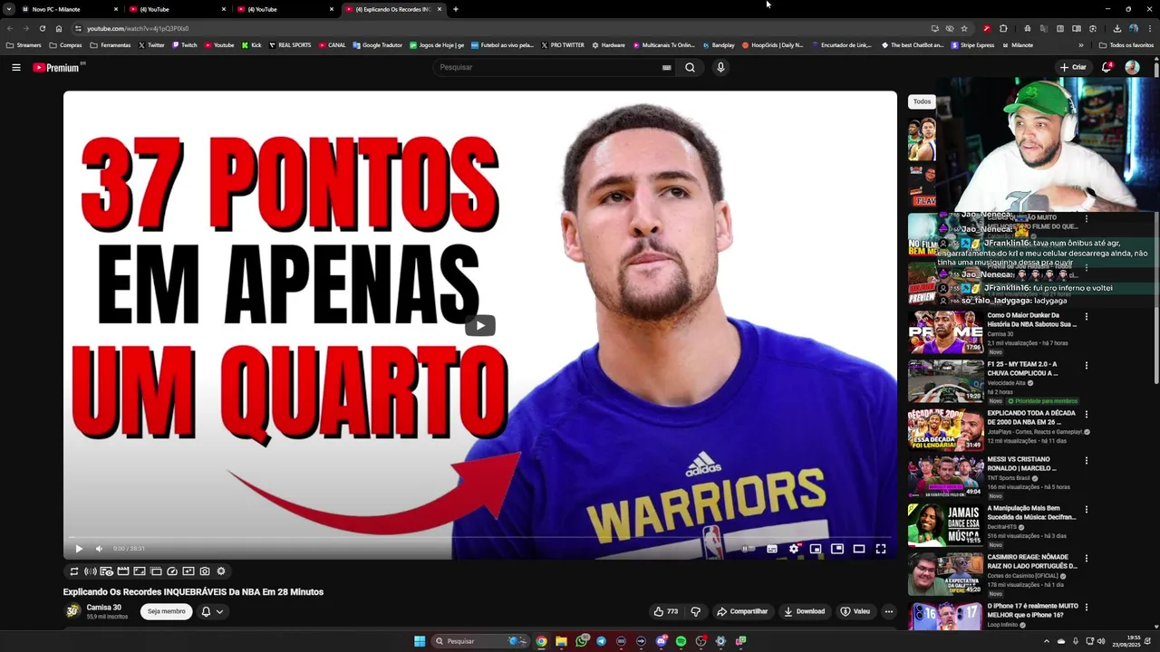Screen dimensions: 1160x652
Task: Expand the subscription notification bell dropdown
Action: (x=212, y=611)
